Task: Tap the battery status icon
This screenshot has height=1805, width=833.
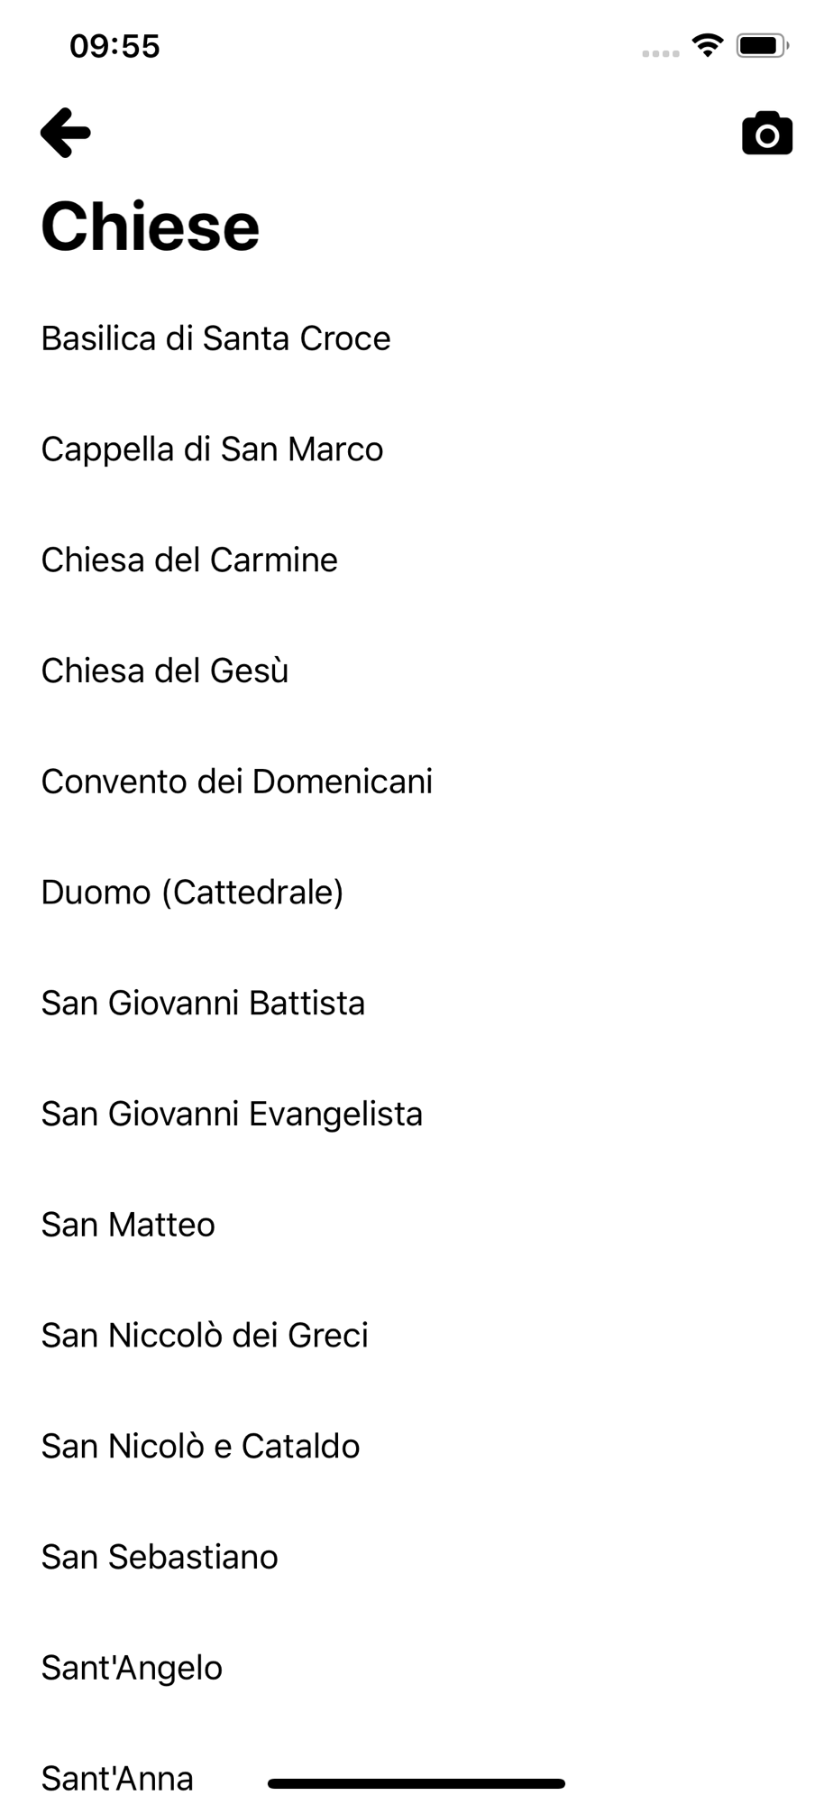Action: [x=762, y=45]
